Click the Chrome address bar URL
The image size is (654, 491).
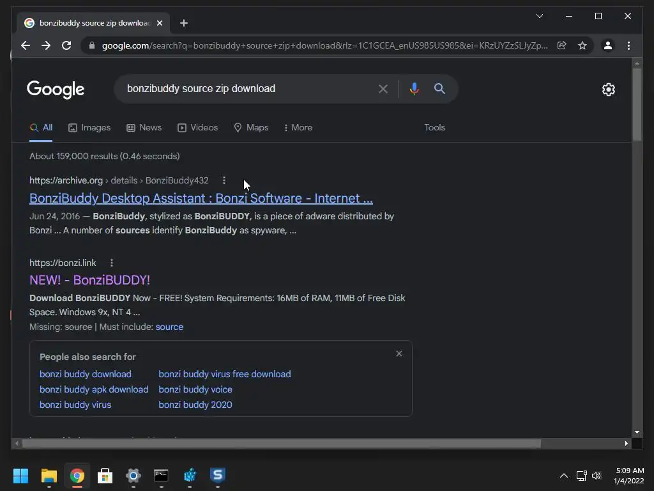pyautogui.click(x=325, y=45)
